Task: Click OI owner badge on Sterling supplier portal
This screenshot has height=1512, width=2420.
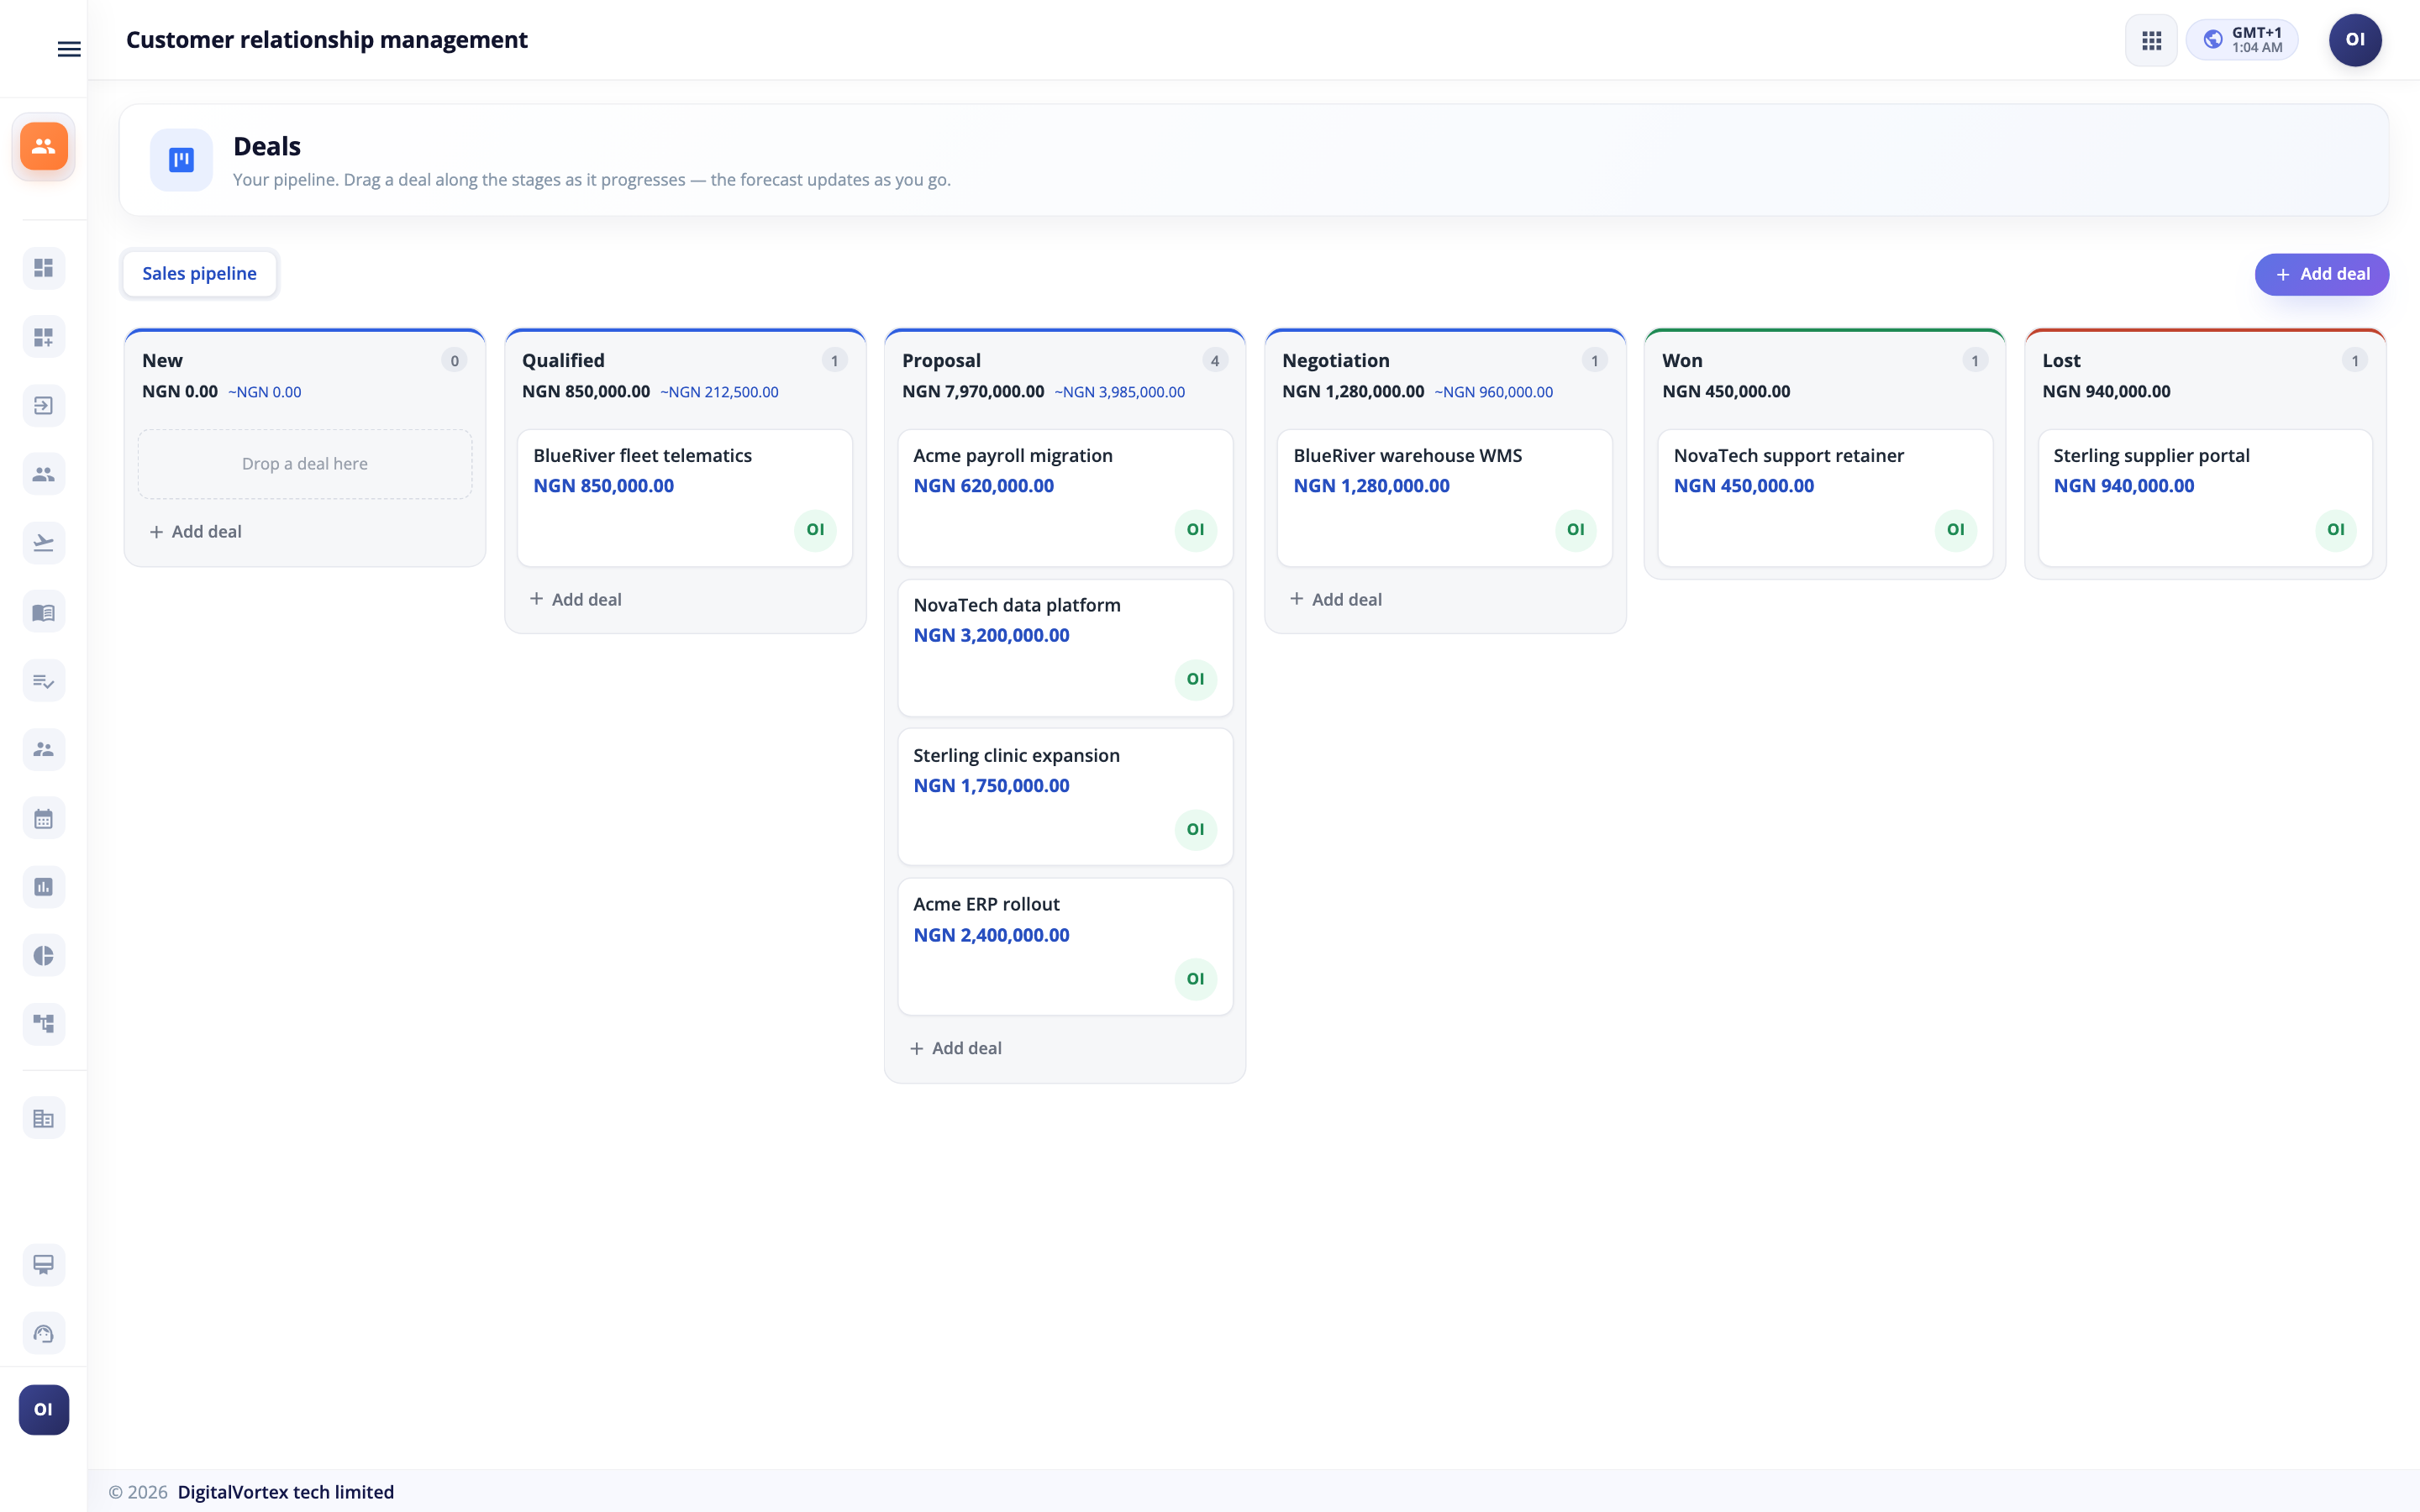Action: (x=2335, y=529)
